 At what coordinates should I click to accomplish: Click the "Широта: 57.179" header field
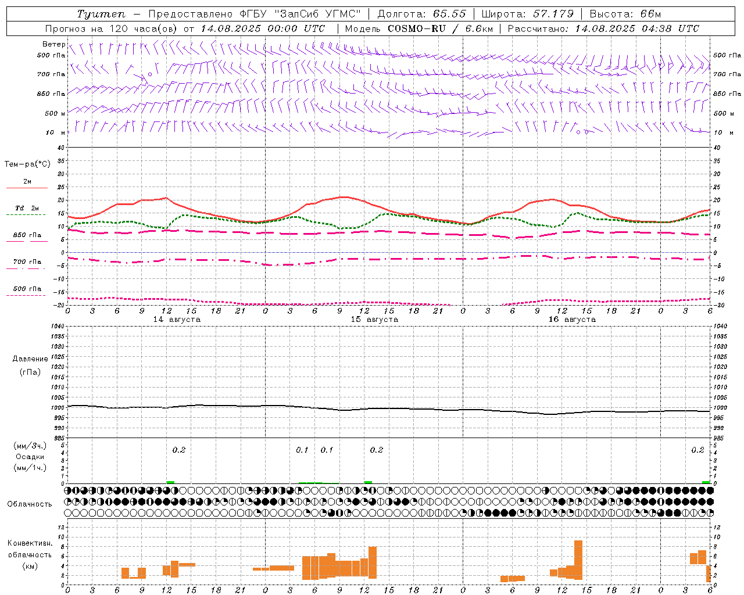tap(527, 14)
